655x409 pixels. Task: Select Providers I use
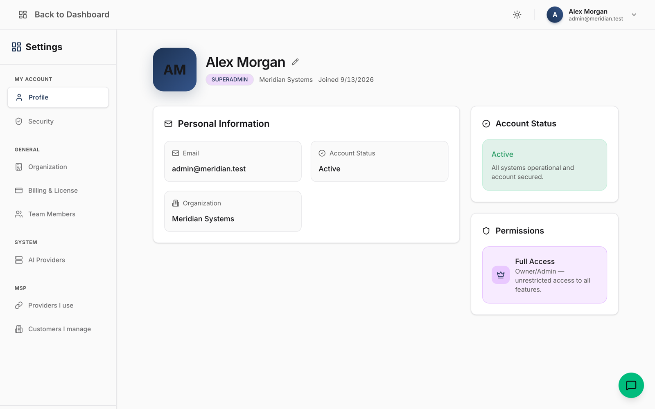tap(58, 306)
